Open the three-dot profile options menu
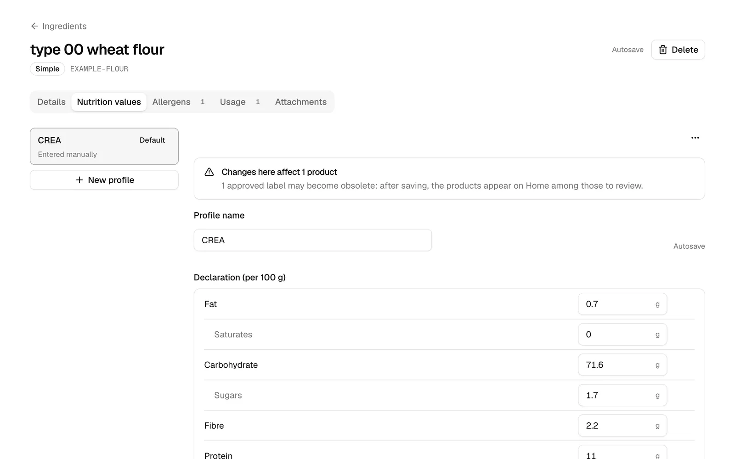Image resolution: width=735 pixels, height=459 pixels. point(695,138)
